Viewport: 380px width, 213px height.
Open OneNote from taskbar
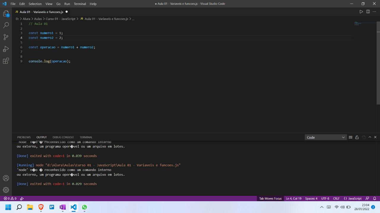tap(63, 207)
